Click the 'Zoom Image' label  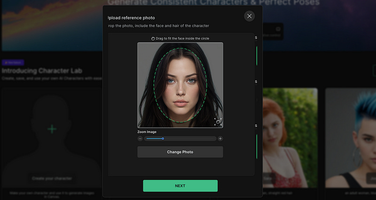pyautogui.click(x=147, y=132)
